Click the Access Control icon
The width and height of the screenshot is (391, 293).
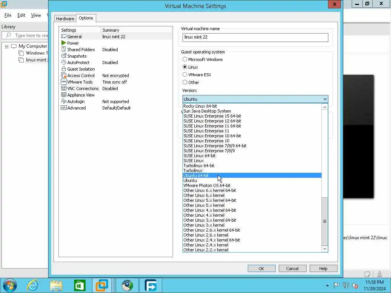pos(64,75)
